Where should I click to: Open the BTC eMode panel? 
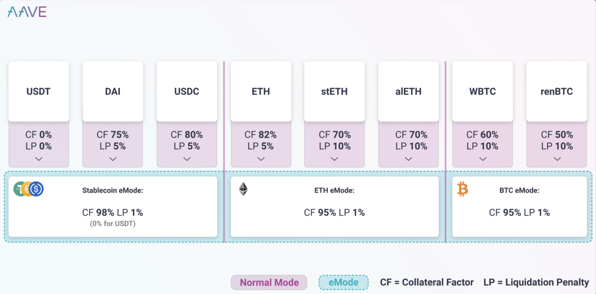[x=519, y=207]
